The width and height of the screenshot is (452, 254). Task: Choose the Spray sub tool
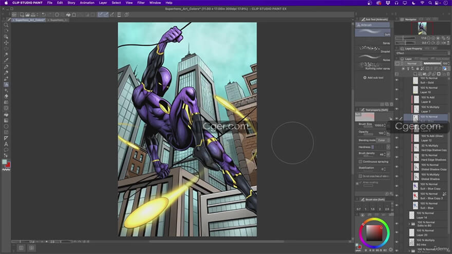click(x=372, y=41)
